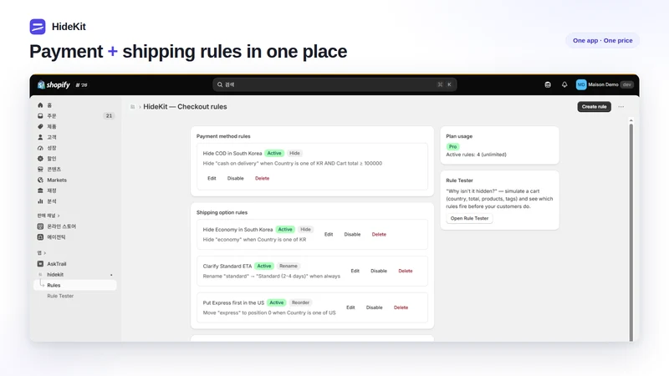Delete the Hide COD in South Korea rule
Screen dimensions: 669x376
click(x=262, y=178)
